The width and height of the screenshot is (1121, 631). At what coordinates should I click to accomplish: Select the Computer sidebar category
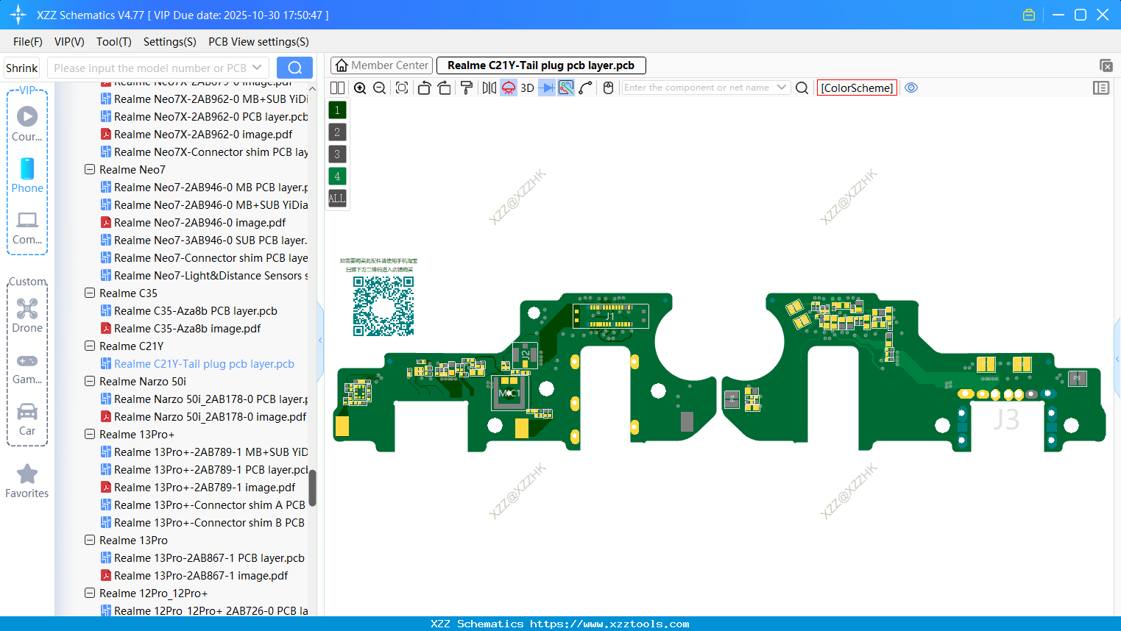pyautogui.click(x=27, y=227)
